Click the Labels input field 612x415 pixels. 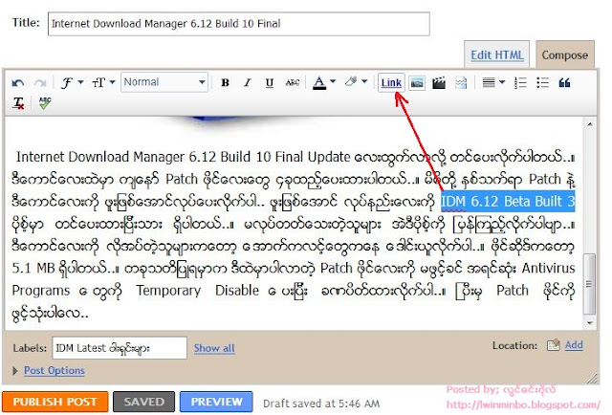coord(120,348)
